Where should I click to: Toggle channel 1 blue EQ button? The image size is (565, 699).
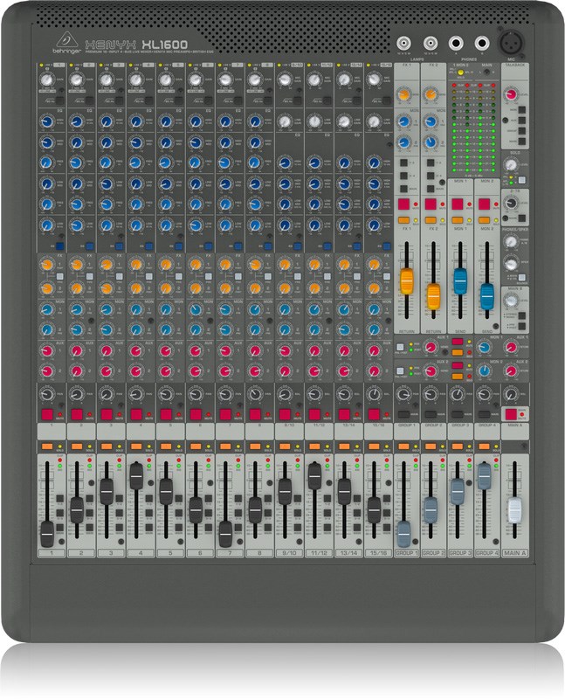click(x=59, y=246)
